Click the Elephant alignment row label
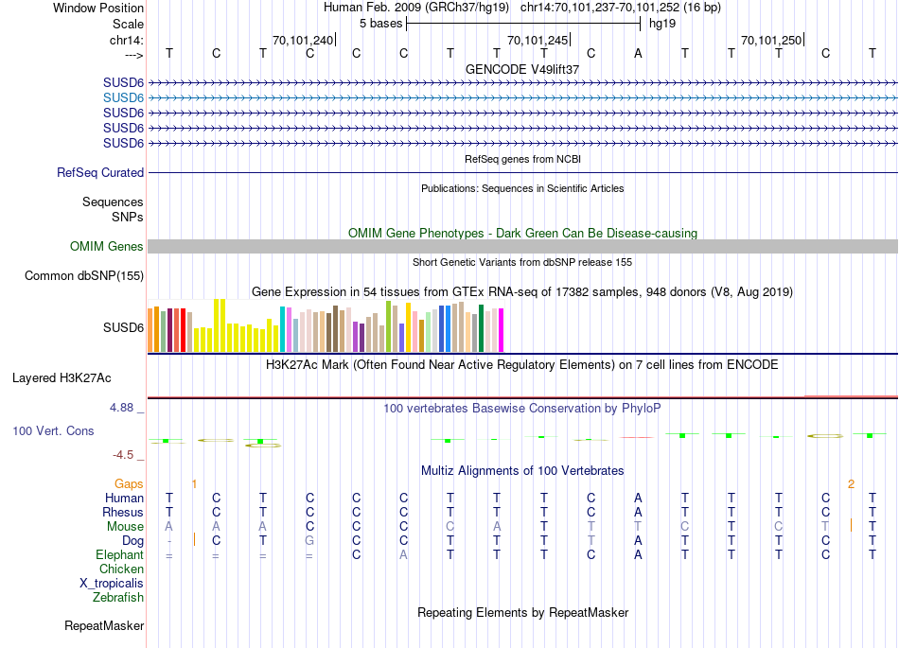The image size is (899, 648). pyautogui.click(x=120, y=555)
